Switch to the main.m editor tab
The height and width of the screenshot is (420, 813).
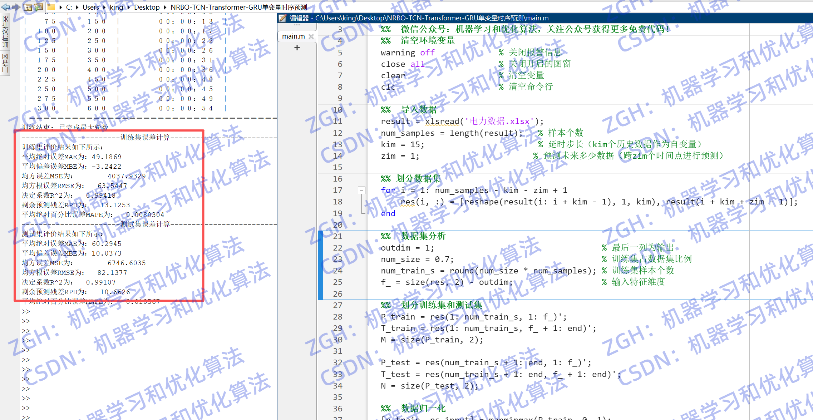[293, 36]
